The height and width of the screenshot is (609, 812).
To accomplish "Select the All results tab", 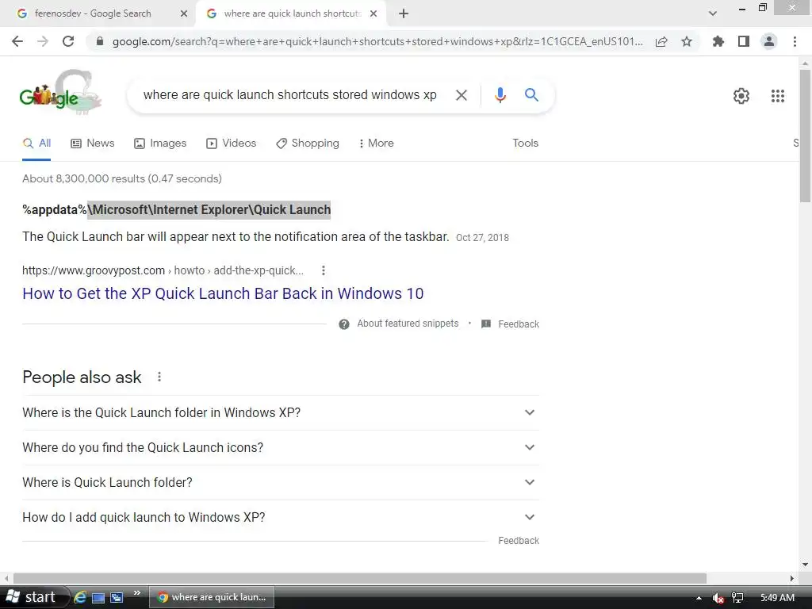I will pyautogui.click(x=36, y=144).
